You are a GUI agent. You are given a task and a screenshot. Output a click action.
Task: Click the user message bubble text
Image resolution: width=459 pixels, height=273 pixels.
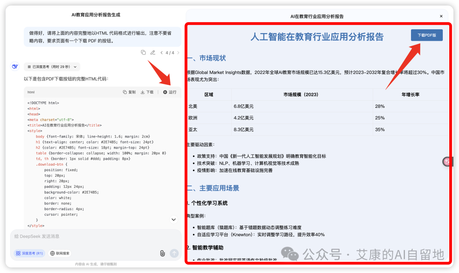100,37
